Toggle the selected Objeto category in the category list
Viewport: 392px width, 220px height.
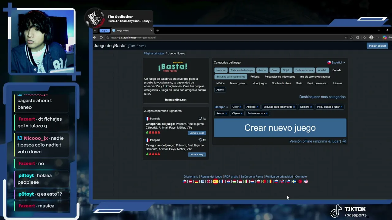tap(286, 70)
